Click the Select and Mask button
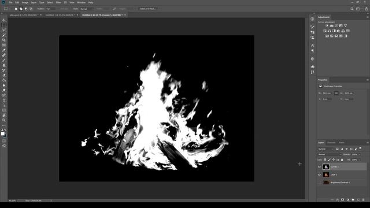 click(x=147, y=9)
